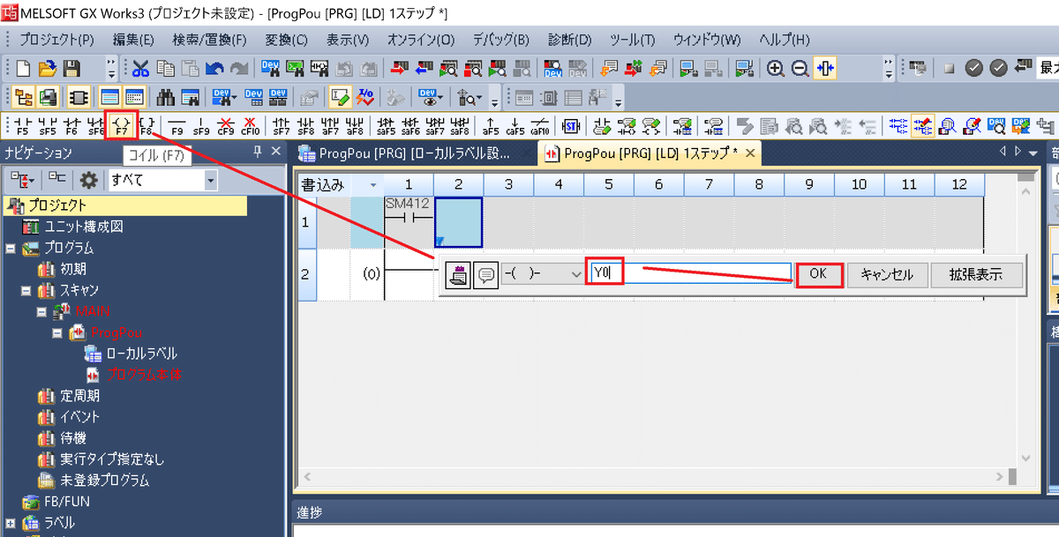1059x537 pixels.
Task: Click the Zoom in magnifier icon
Action: click(776, 68)
